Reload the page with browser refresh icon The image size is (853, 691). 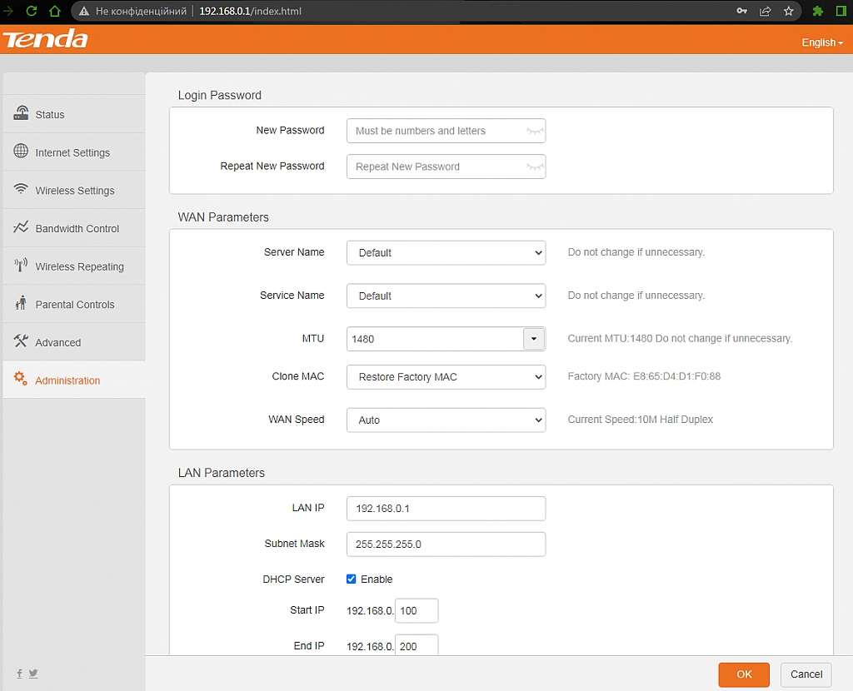(32, 11)
